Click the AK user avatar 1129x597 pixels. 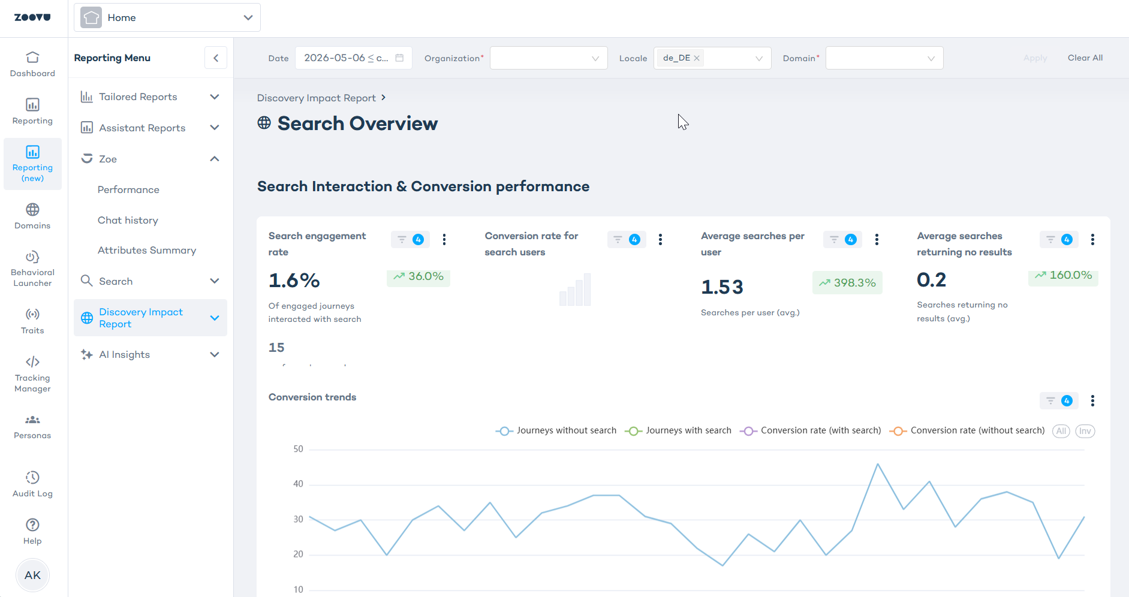[x=32, y=575]
